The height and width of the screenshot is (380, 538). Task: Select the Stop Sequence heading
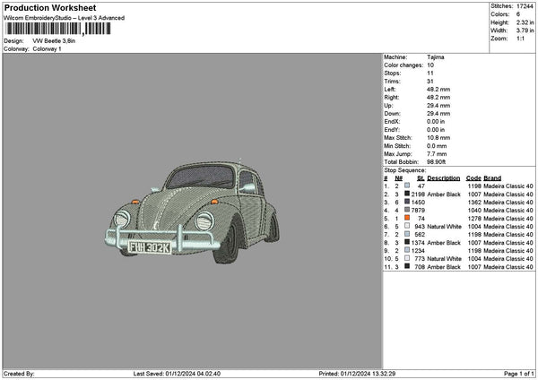(405, 169)
